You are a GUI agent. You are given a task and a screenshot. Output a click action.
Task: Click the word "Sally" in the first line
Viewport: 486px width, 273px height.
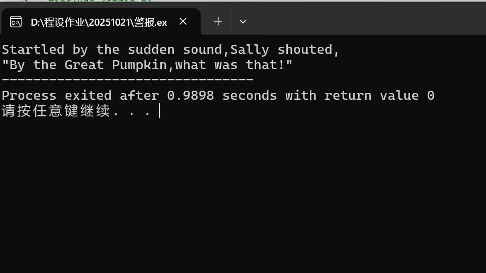(250, 50)
